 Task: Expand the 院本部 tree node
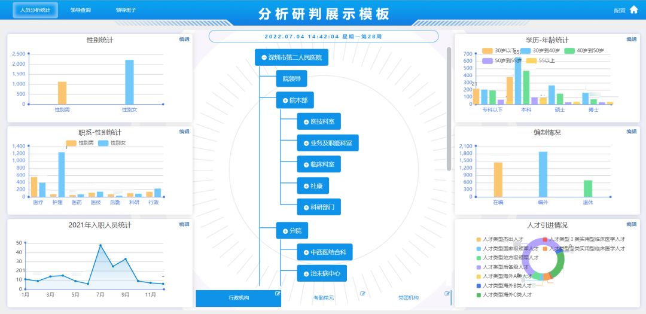(285, 100)
